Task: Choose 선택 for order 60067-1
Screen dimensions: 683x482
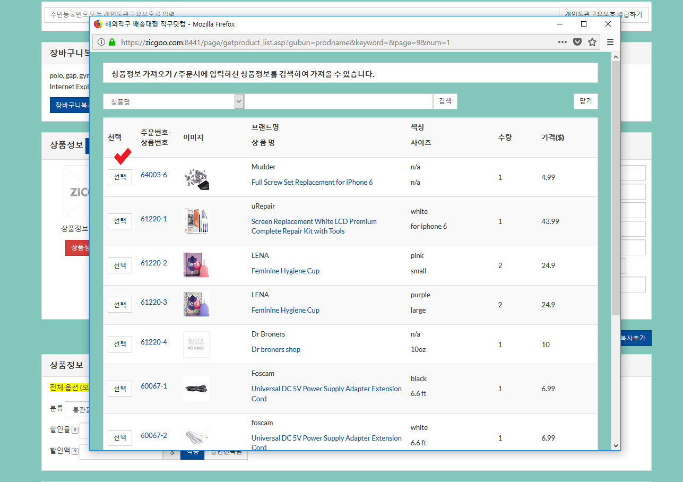Action: (x=120, y=389)
